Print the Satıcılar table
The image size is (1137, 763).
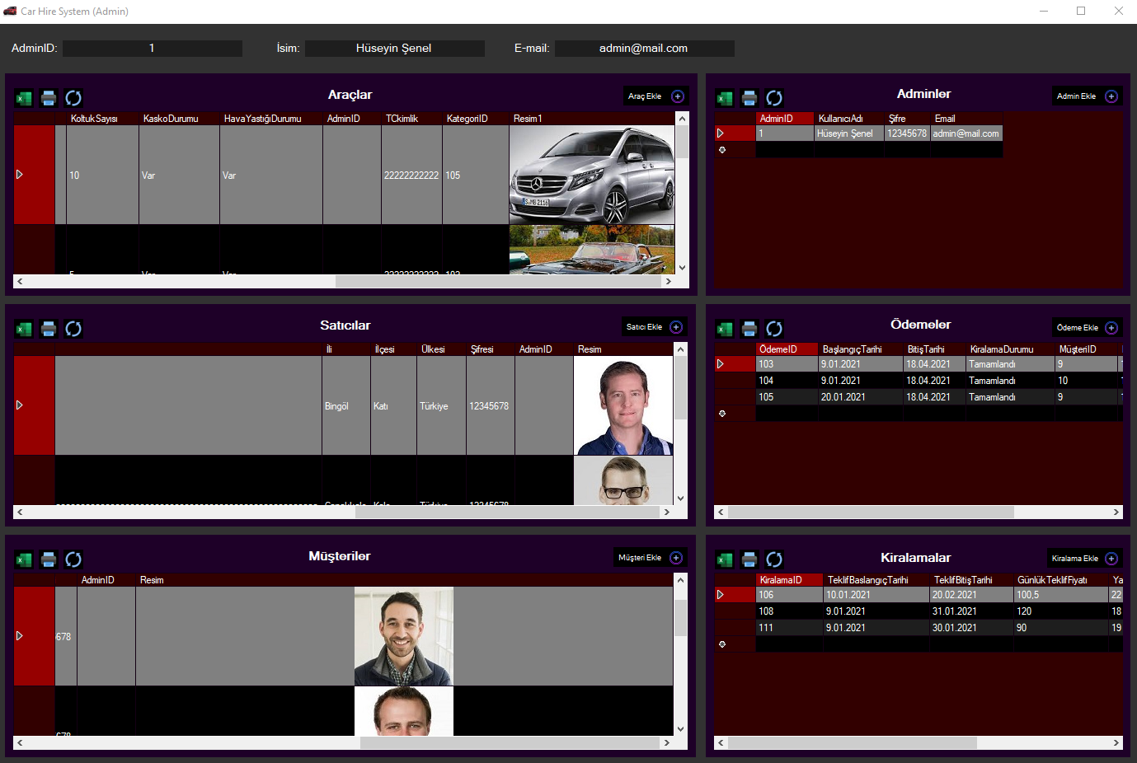(49, 329)
